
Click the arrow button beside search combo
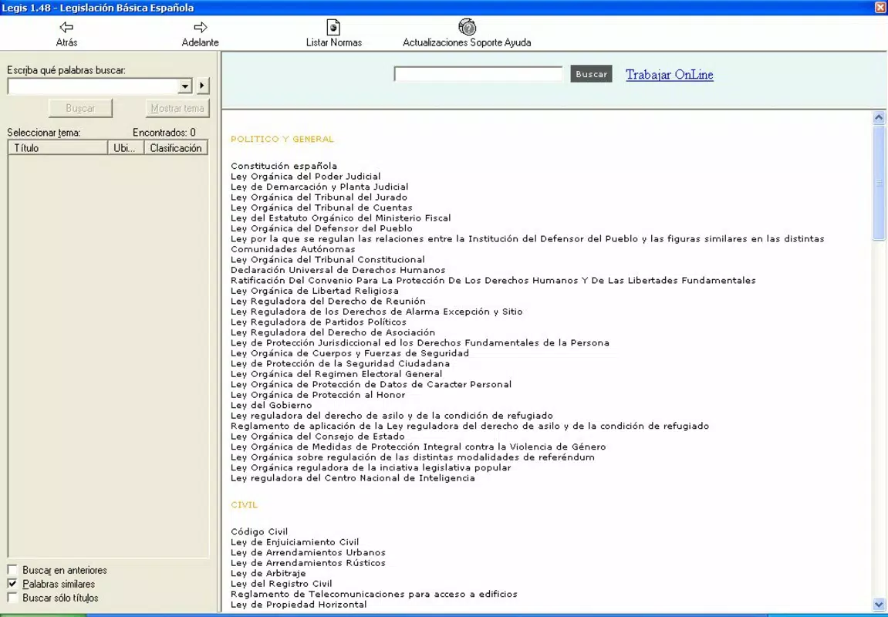(x=203, y=86)
